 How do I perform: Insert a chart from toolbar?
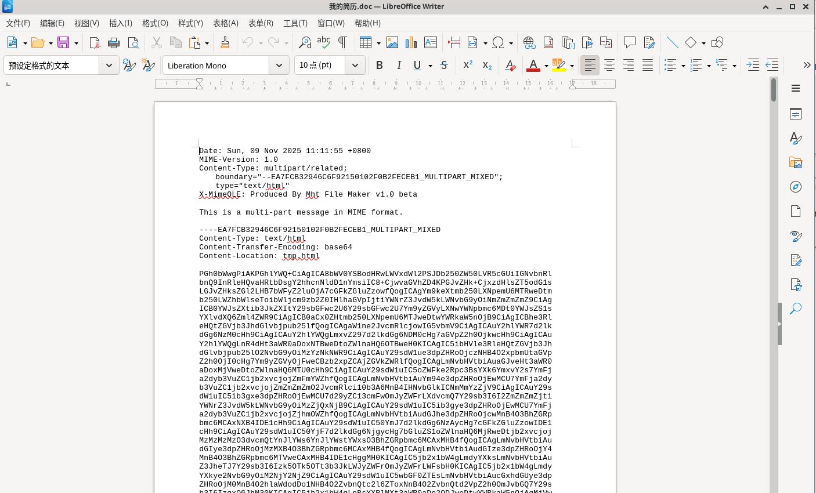tap(411, 43)
